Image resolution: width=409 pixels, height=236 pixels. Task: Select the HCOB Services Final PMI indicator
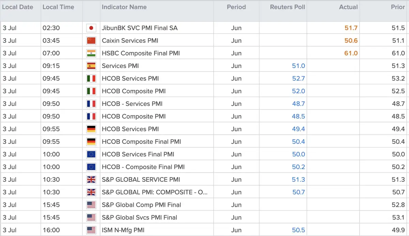click(138, 154)
